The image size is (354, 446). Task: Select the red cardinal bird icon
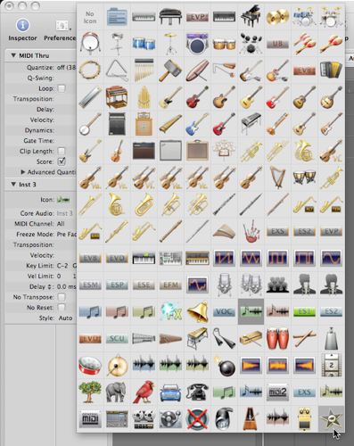[144, 392]
